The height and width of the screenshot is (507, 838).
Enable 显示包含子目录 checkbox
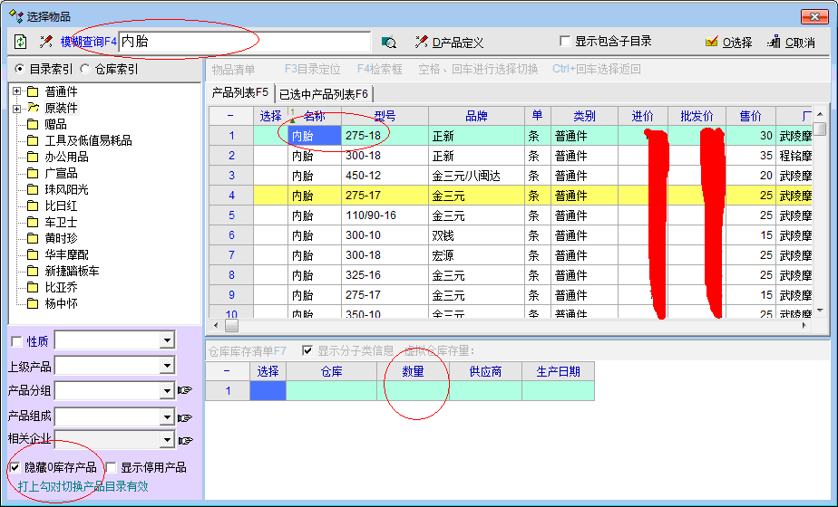point(567,42)
